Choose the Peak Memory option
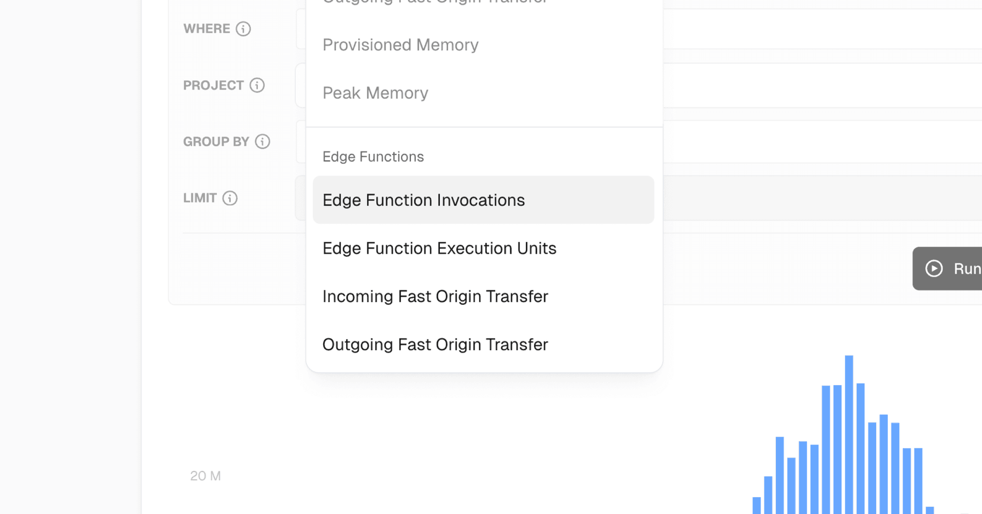Image resolution: width=982 pixels, height=514 pixels. pyautogui.click(x=375, y=93)
